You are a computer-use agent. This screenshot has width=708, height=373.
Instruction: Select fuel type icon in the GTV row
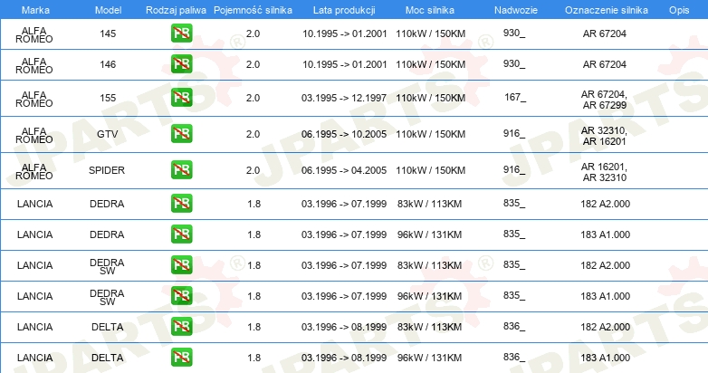click(181, 134)
